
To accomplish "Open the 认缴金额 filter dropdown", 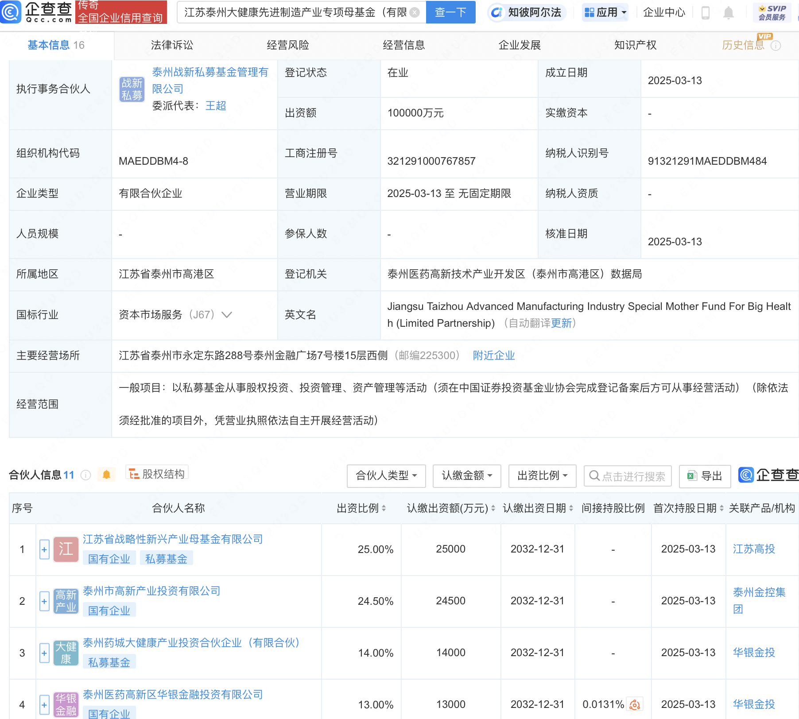I will 467,476.
